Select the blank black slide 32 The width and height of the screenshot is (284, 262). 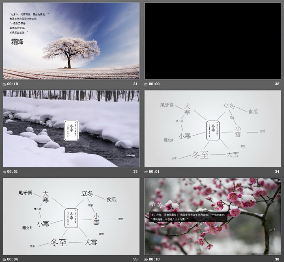point(213,41)
